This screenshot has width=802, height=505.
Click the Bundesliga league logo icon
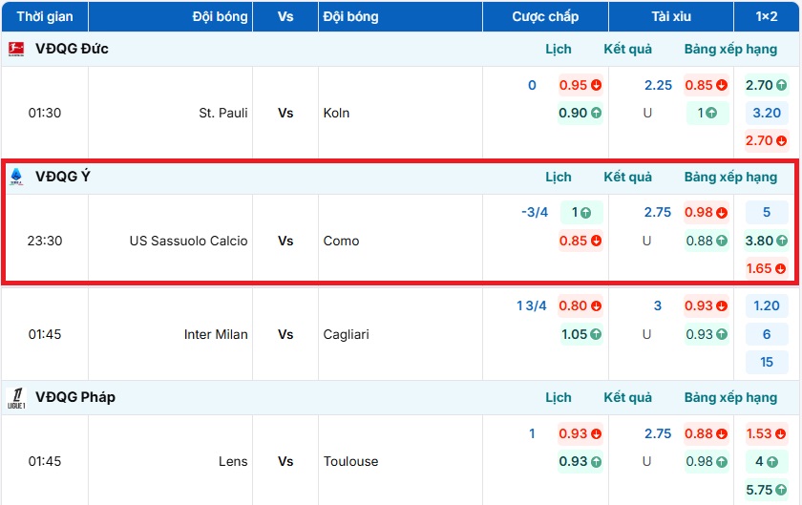[x=16, y=49]
